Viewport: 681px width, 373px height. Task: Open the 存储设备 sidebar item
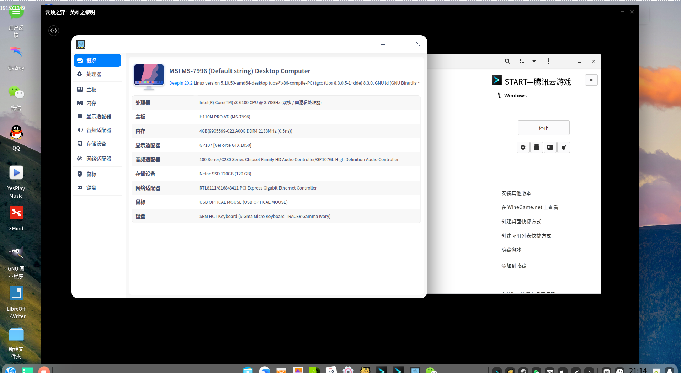[97, 143]
